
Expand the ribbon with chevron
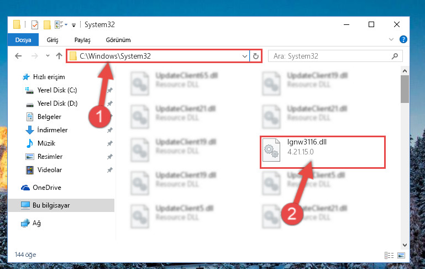pyautogui.click(x=391, y=39)
